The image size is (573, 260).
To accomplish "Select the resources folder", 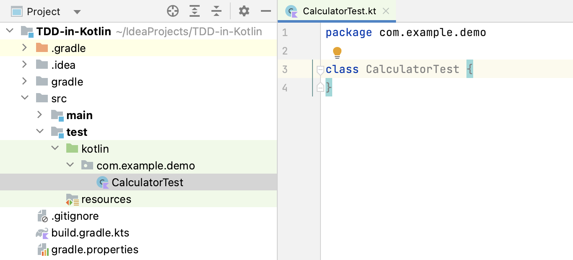I will click(106, 199).
